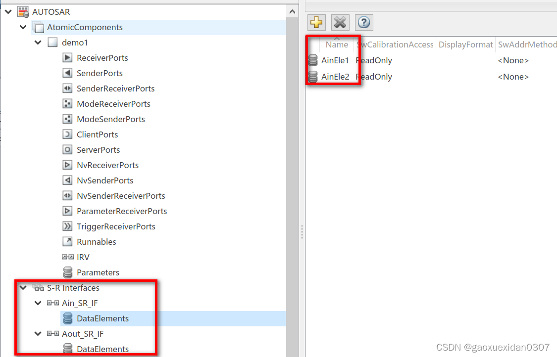The height and width of the screenshot is (357, 557).
Task: Click ReadOnly cell in AinEle2 row
Action: tap(374, 77)
